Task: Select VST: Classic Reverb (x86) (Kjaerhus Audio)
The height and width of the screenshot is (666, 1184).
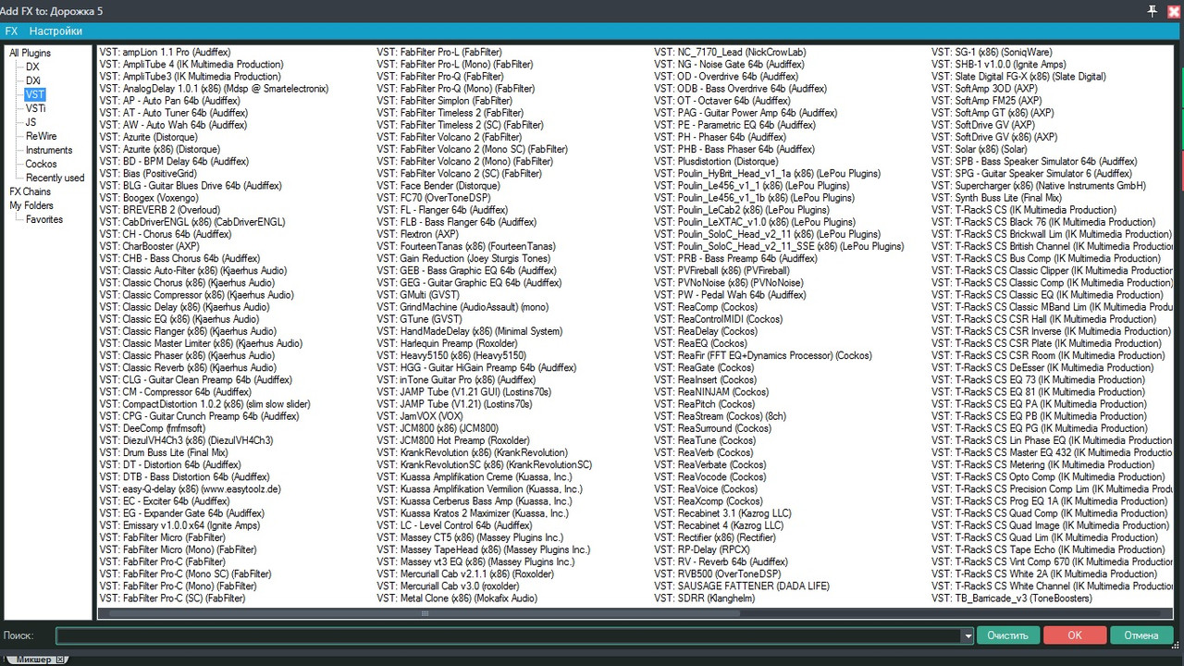Action: [189, 368]
